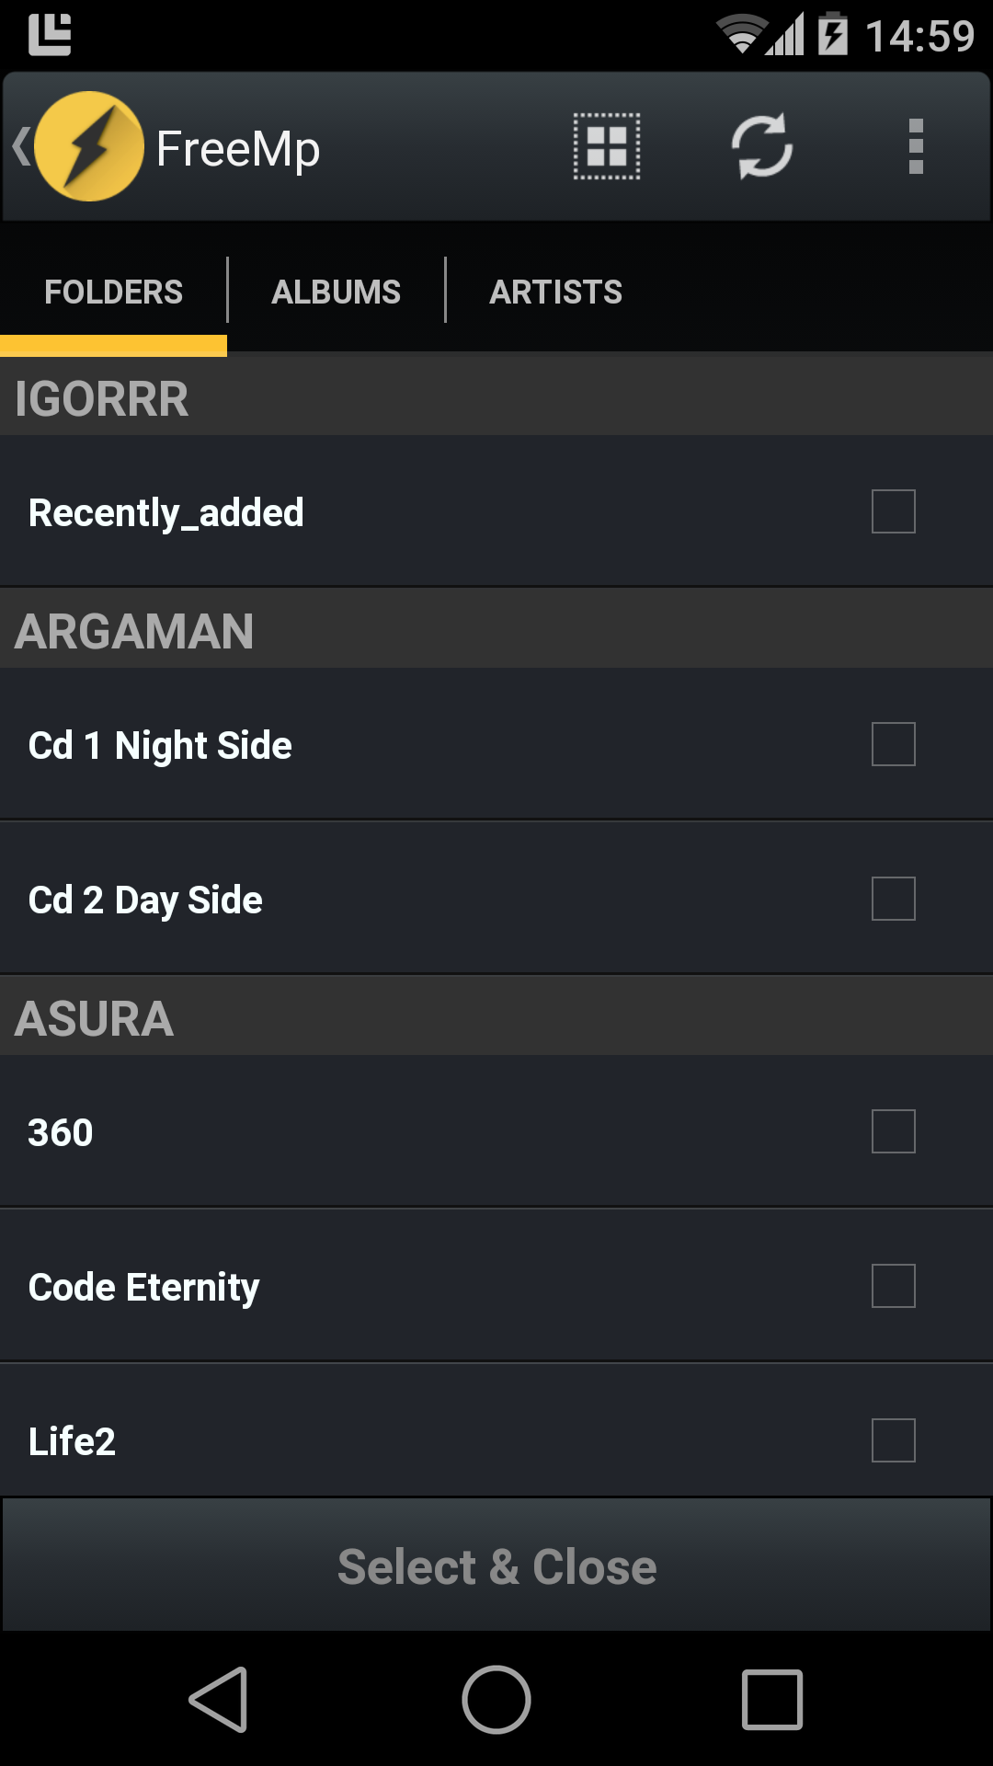Select the 360 folder checkbox
The height and width of the screenshot is (1766, 993).
tap(893, 1131)
